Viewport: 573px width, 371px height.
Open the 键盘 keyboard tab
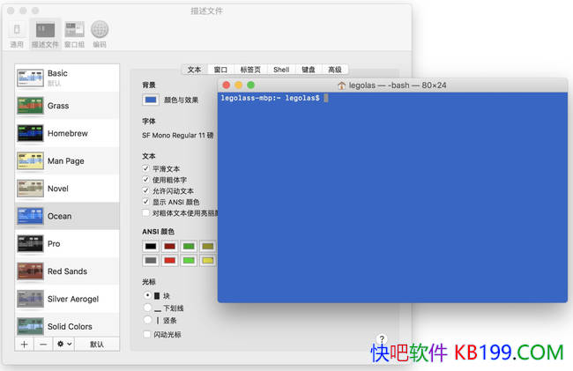[x=309, y=69]
